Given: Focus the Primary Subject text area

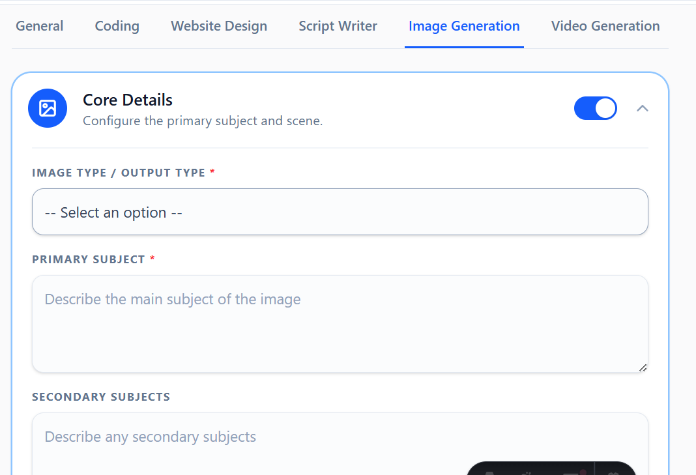Looking at the screenshot, I should click(340, 324).
